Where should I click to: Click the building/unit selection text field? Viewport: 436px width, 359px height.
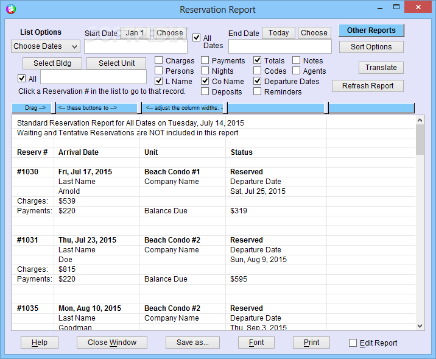coord(93,77)
